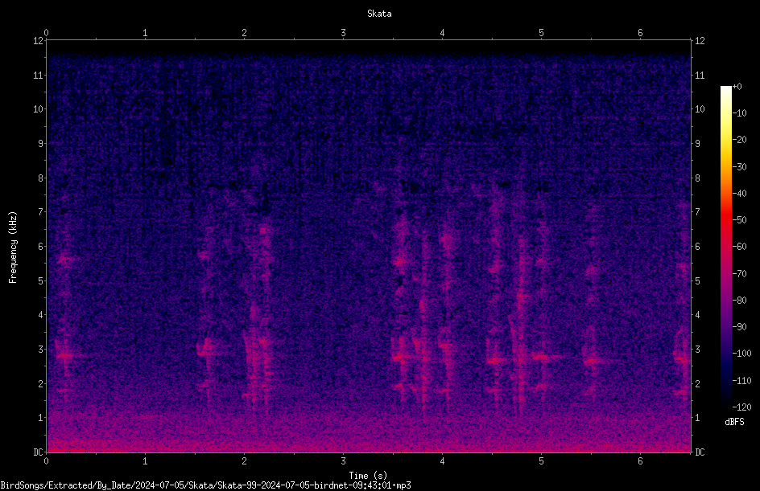
Task: Click the -40 colorbar label
Action: coord(739,194)
